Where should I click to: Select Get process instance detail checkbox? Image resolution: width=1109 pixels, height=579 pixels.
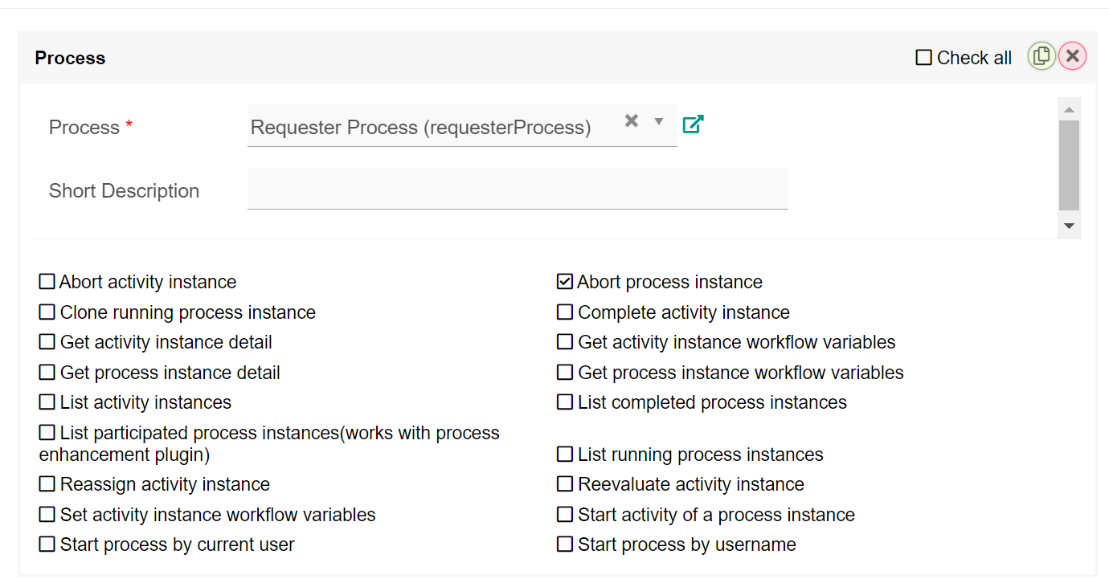click(47, 373)
